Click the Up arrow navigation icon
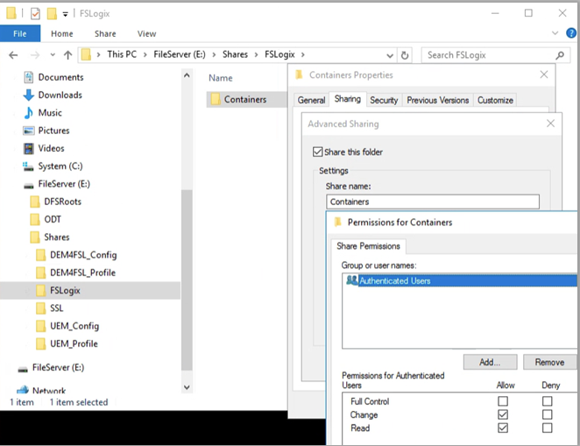The height and width of the screenshot is (446, 580). pyautogui.click(x=67, y=54)
